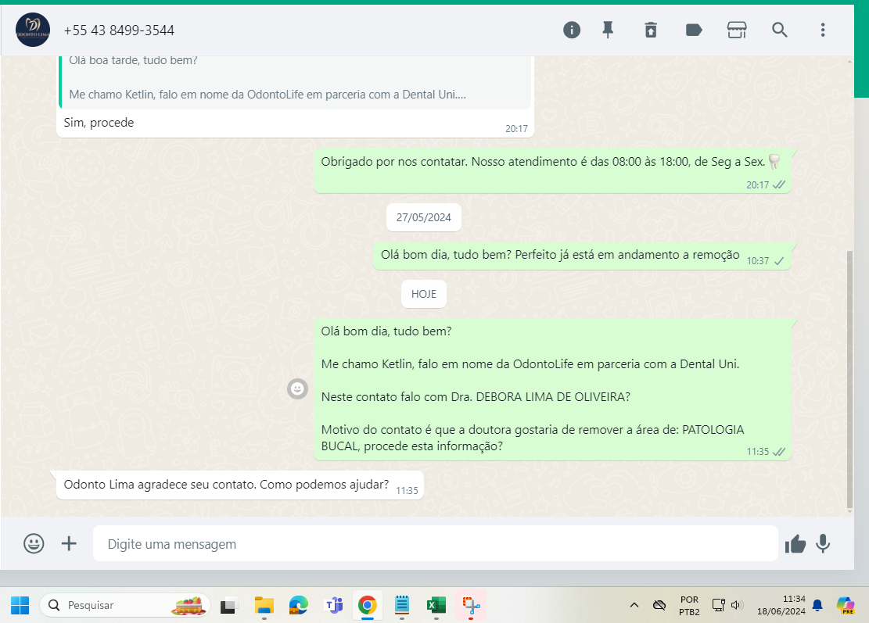
Task: Open Odonto Lima contact profile picture
Action: tap(33, 30)
